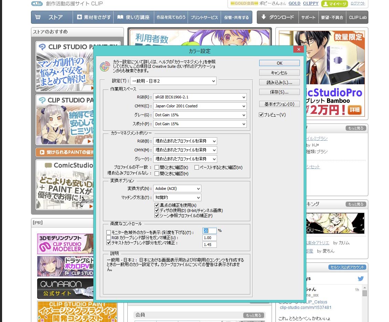Click the saturation percent field showing 20
The image size is (389, 322).
pos(210,231)
